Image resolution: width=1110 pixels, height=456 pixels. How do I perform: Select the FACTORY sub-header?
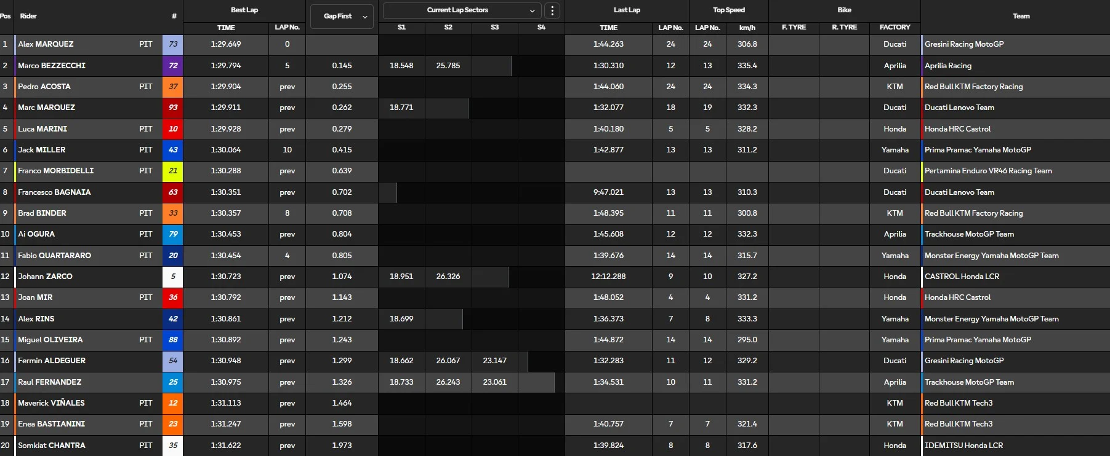tap(895, 28)
